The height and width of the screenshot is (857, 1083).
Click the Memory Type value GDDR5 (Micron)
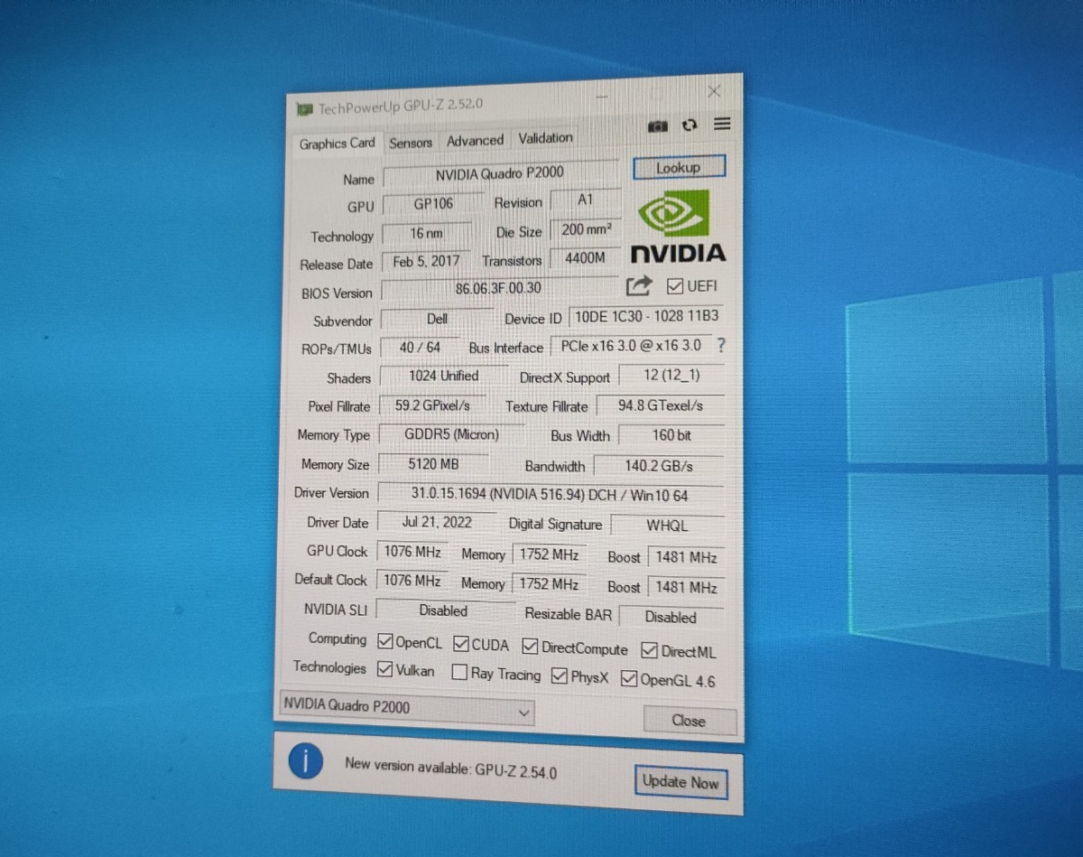451,434
